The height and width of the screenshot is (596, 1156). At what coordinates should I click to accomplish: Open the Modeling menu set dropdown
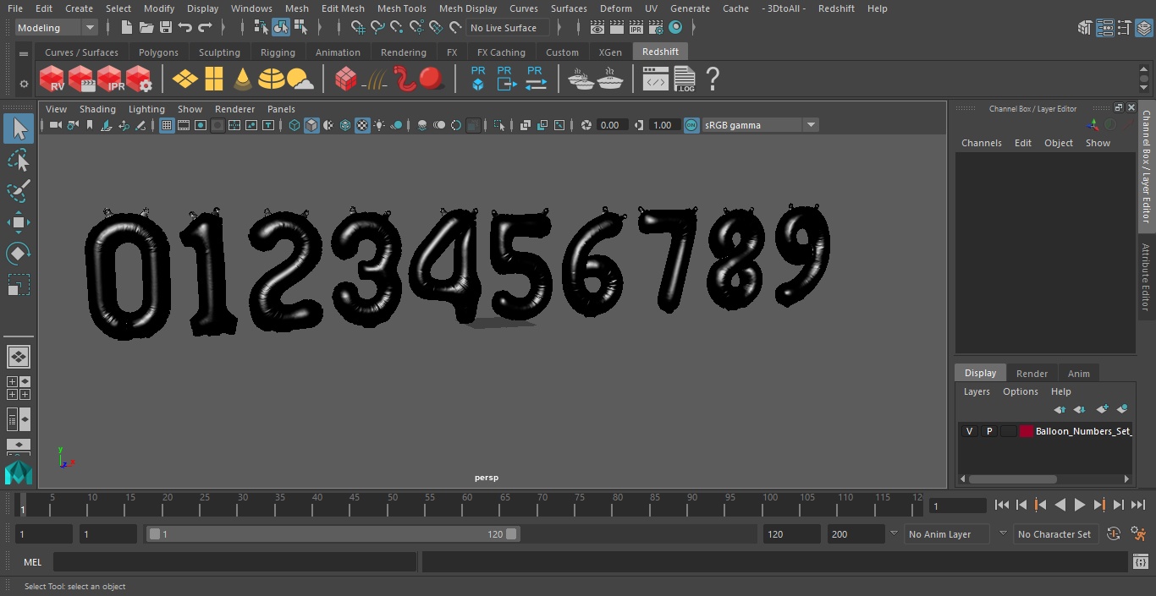[57, 28]
